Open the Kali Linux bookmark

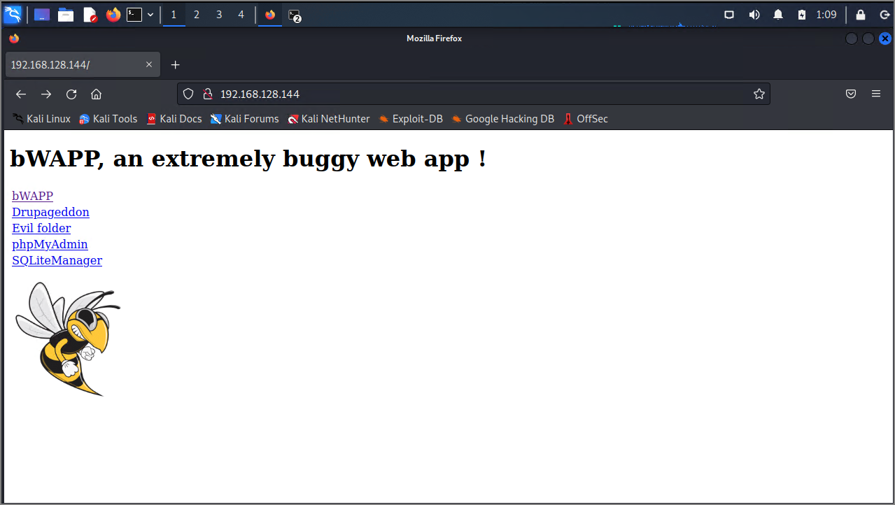click(x=41, y=119)
